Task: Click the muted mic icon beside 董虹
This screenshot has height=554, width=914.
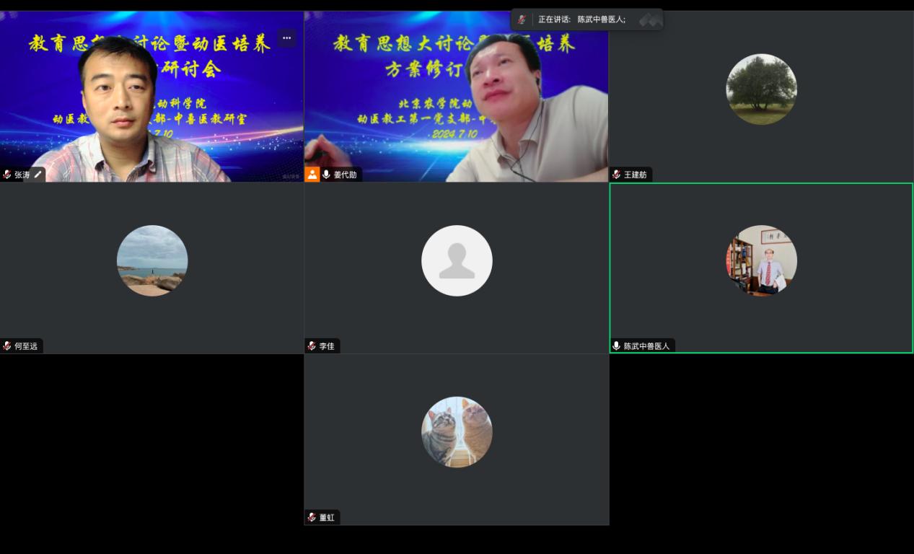Action: tap(312, 517)
